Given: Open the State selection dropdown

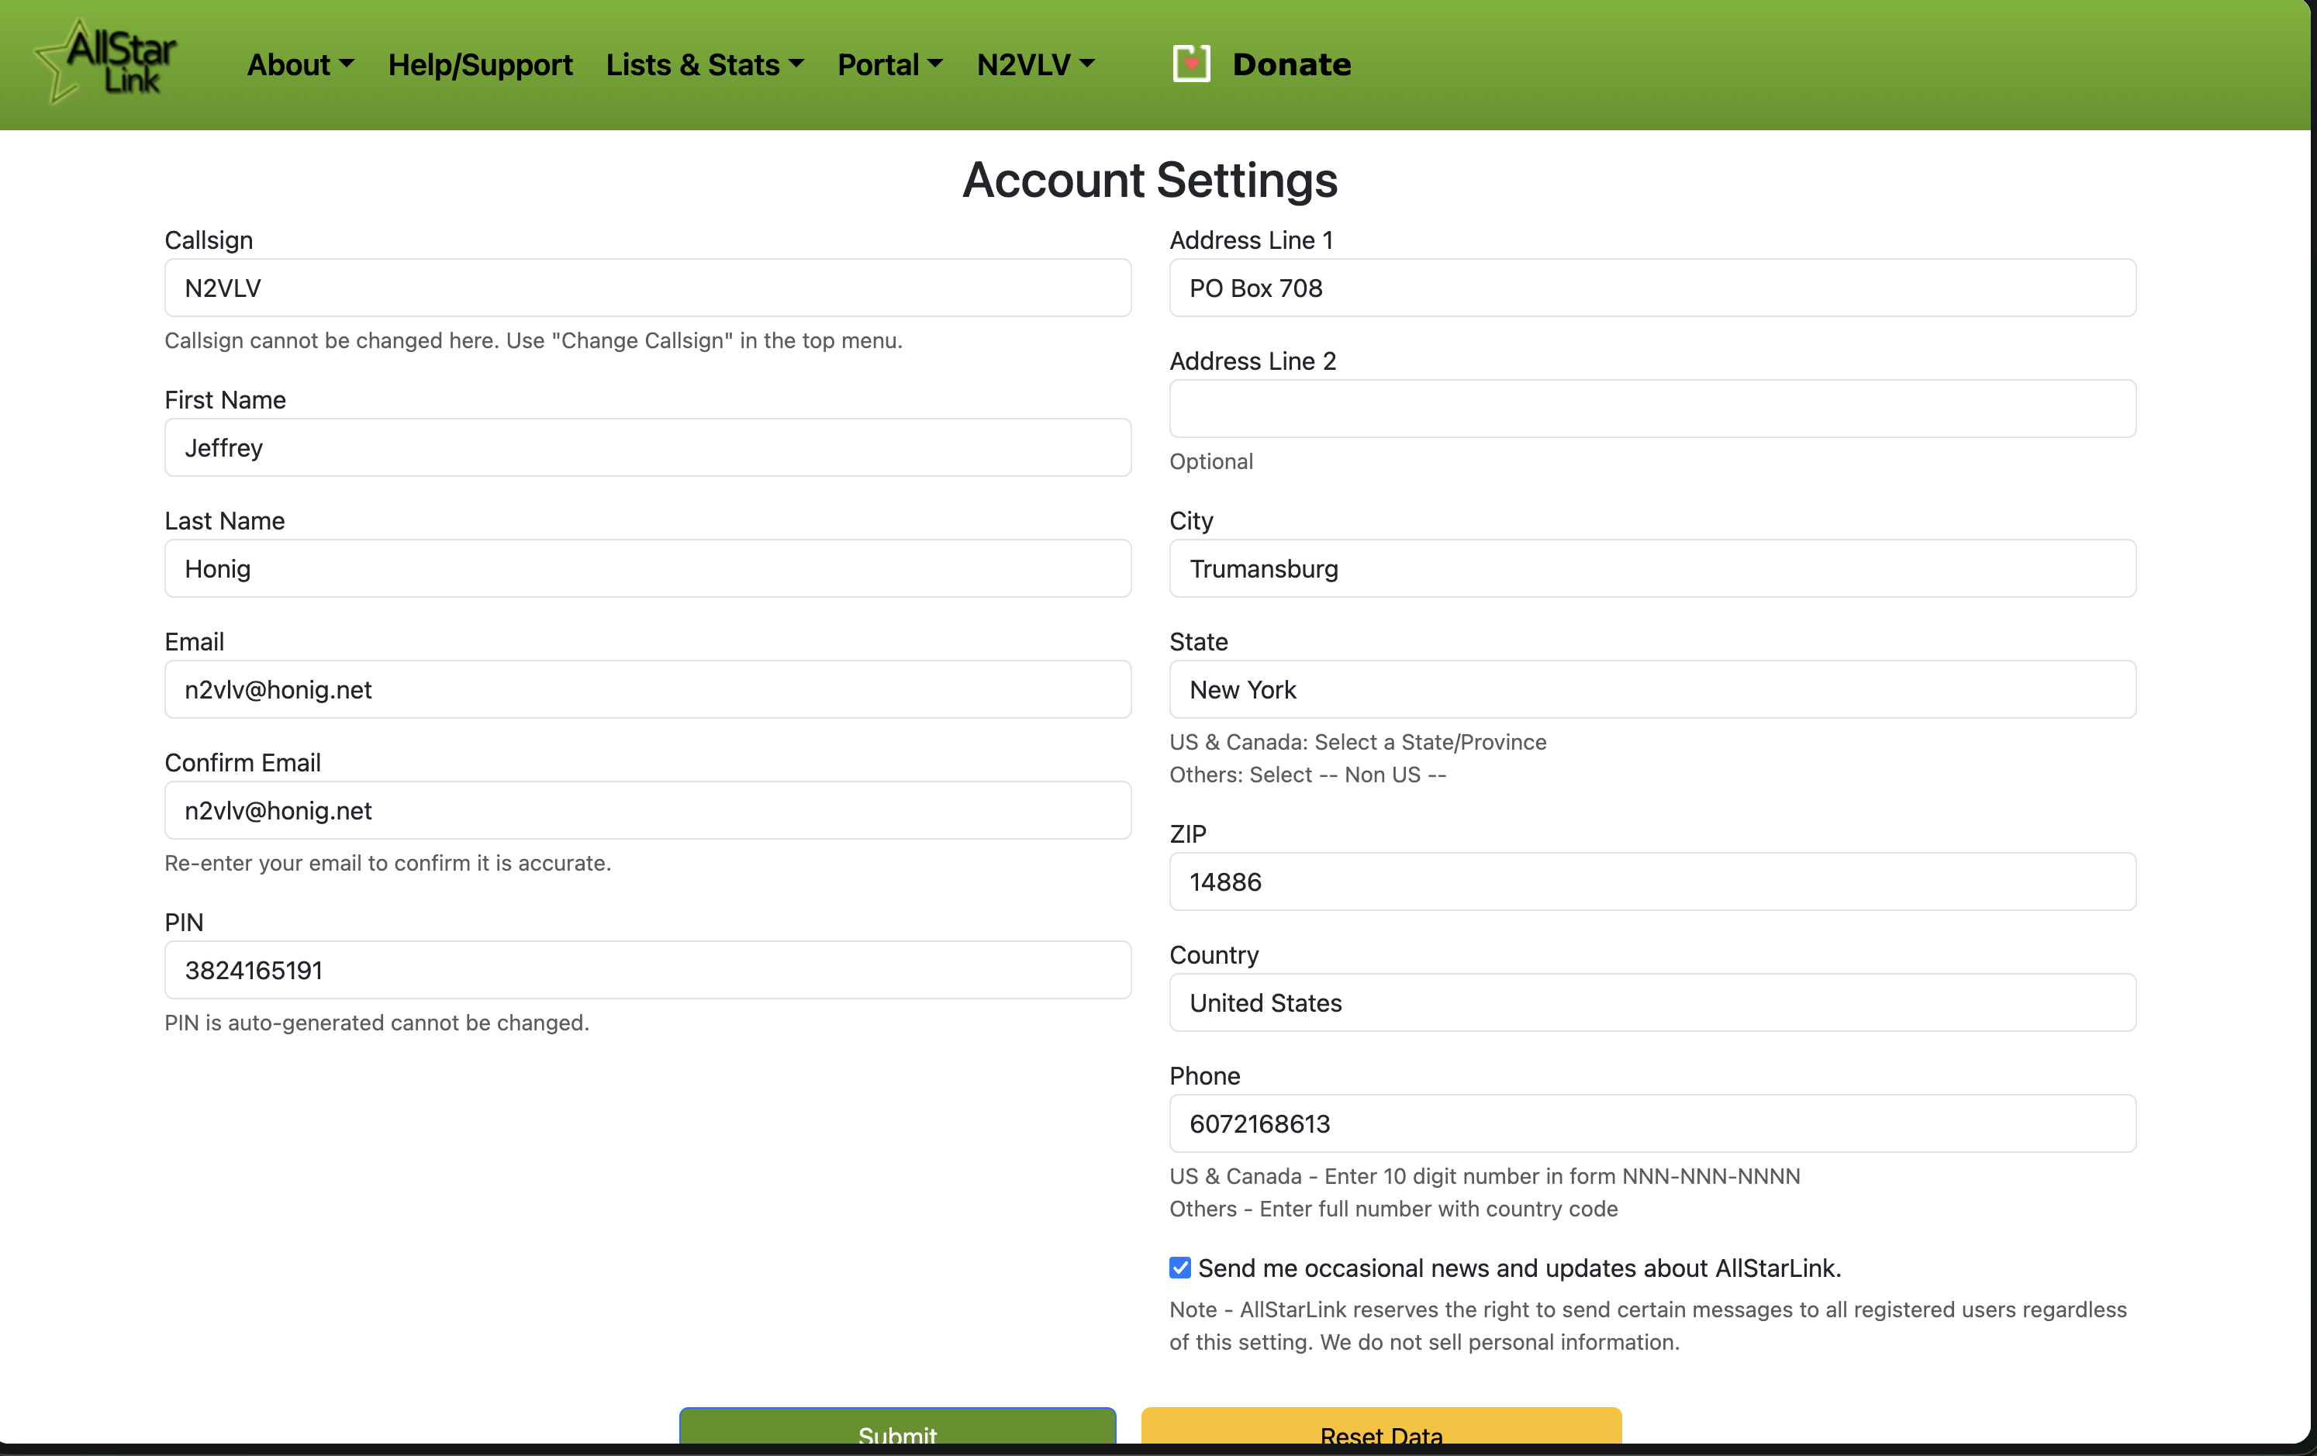Looking at the screenshot, I should pyautogui.click(x=1651, y=689).
